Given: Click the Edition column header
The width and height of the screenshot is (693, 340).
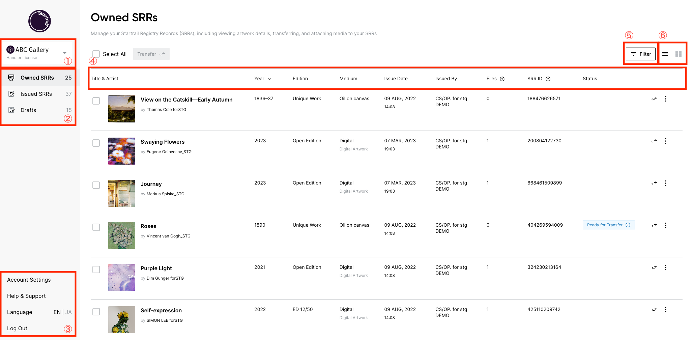Looking at the screenshot, I should pyautogui.click(x=300, y=79).
